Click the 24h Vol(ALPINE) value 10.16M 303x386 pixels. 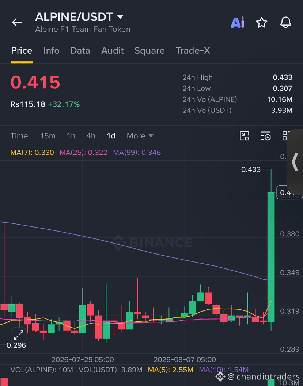(280, 99)
